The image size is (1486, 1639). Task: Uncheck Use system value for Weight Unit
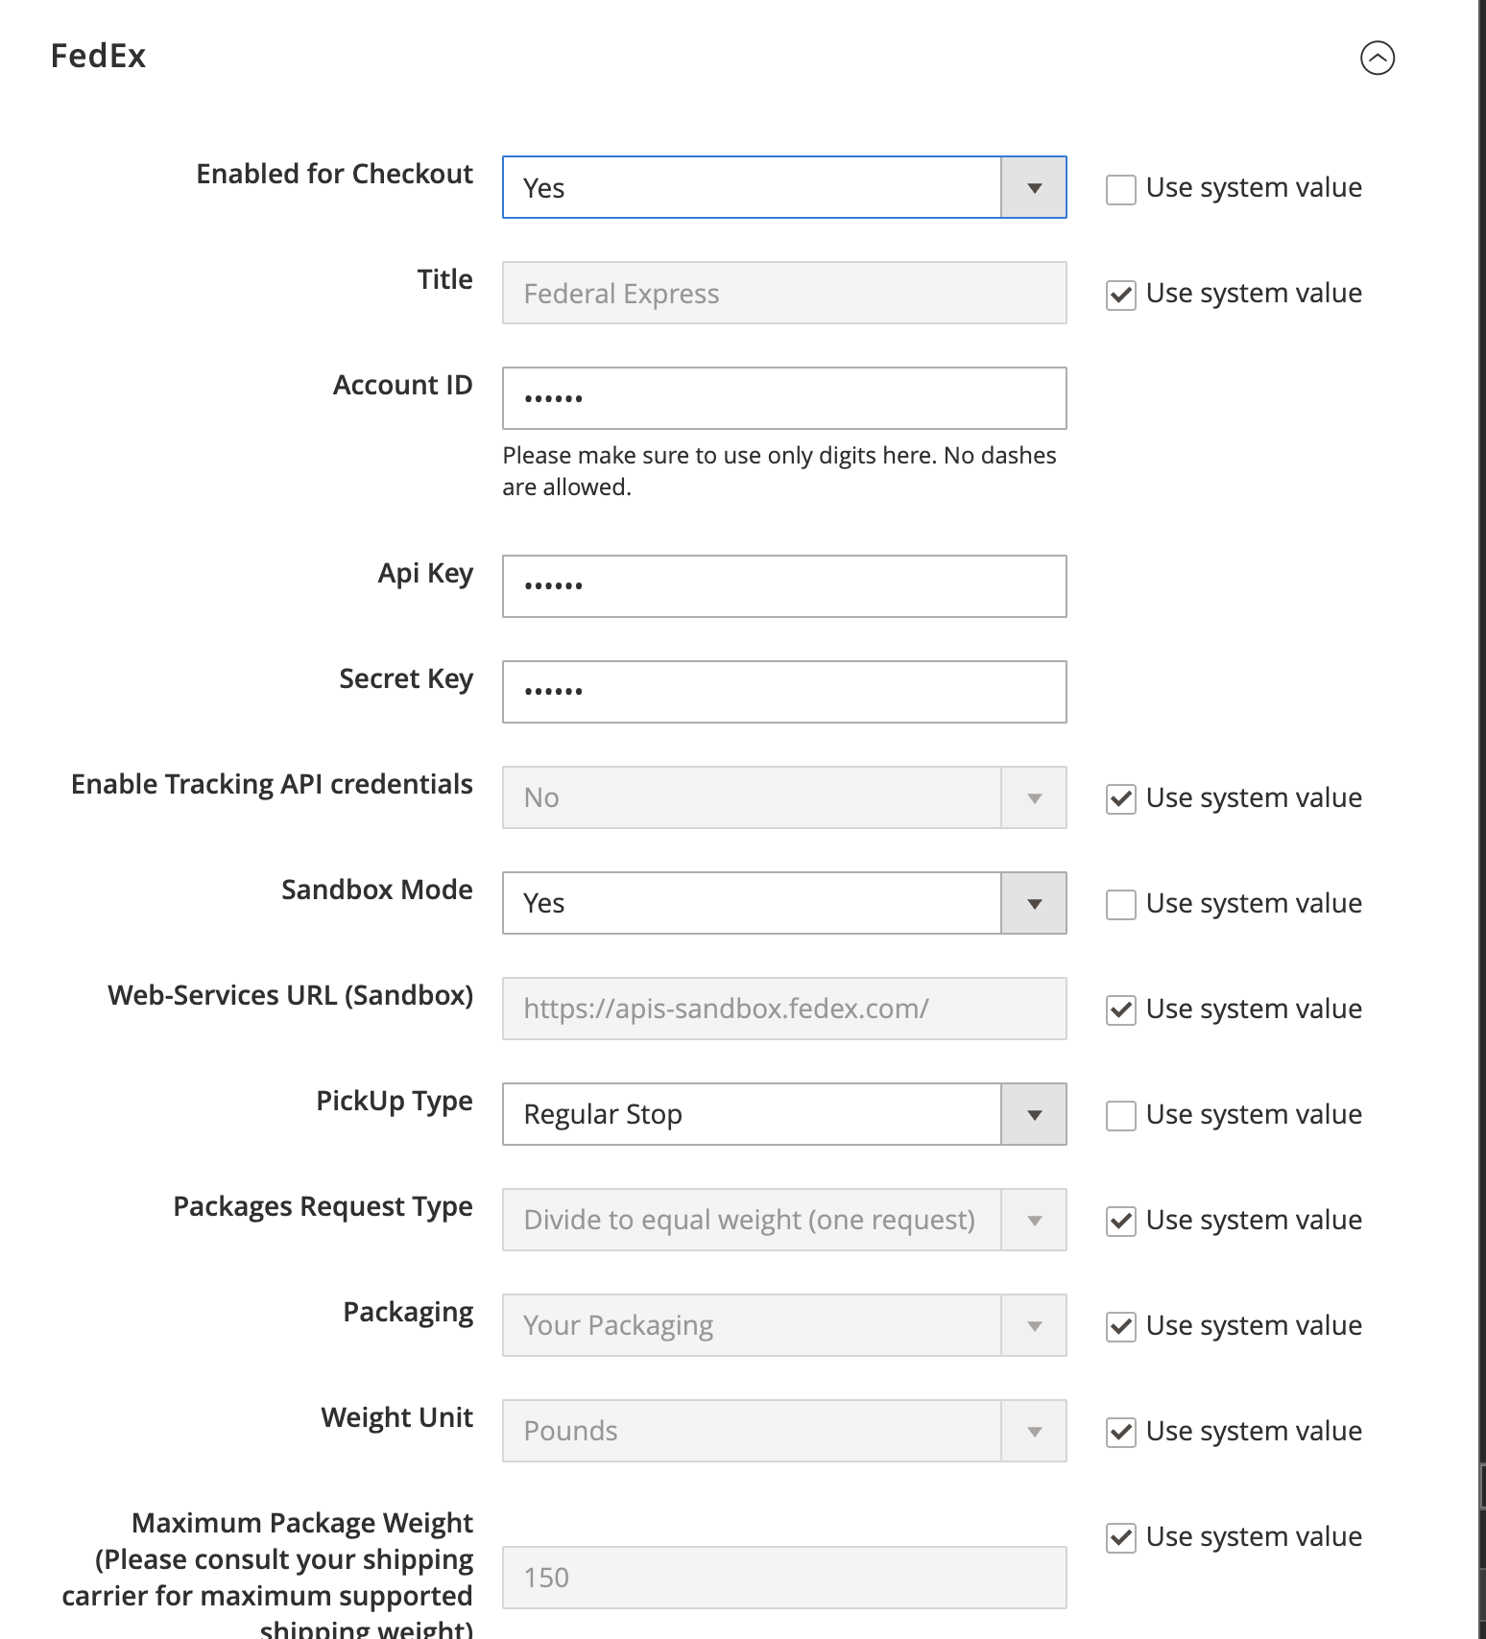click(x=1120, y=1433)
